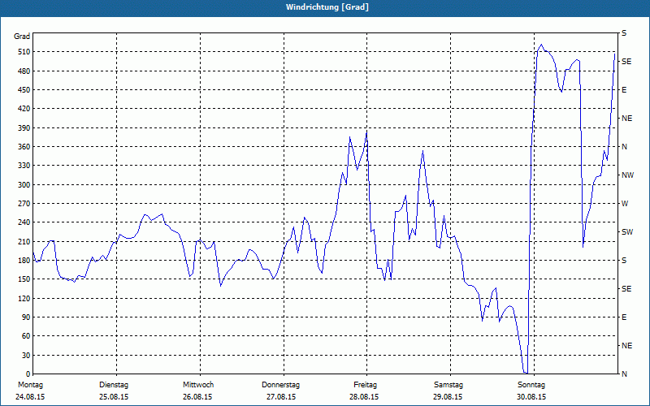Viewport: 650px width, 406px height.
Task: Click the date 25.08.15
Action: click(x=114, y=397)
